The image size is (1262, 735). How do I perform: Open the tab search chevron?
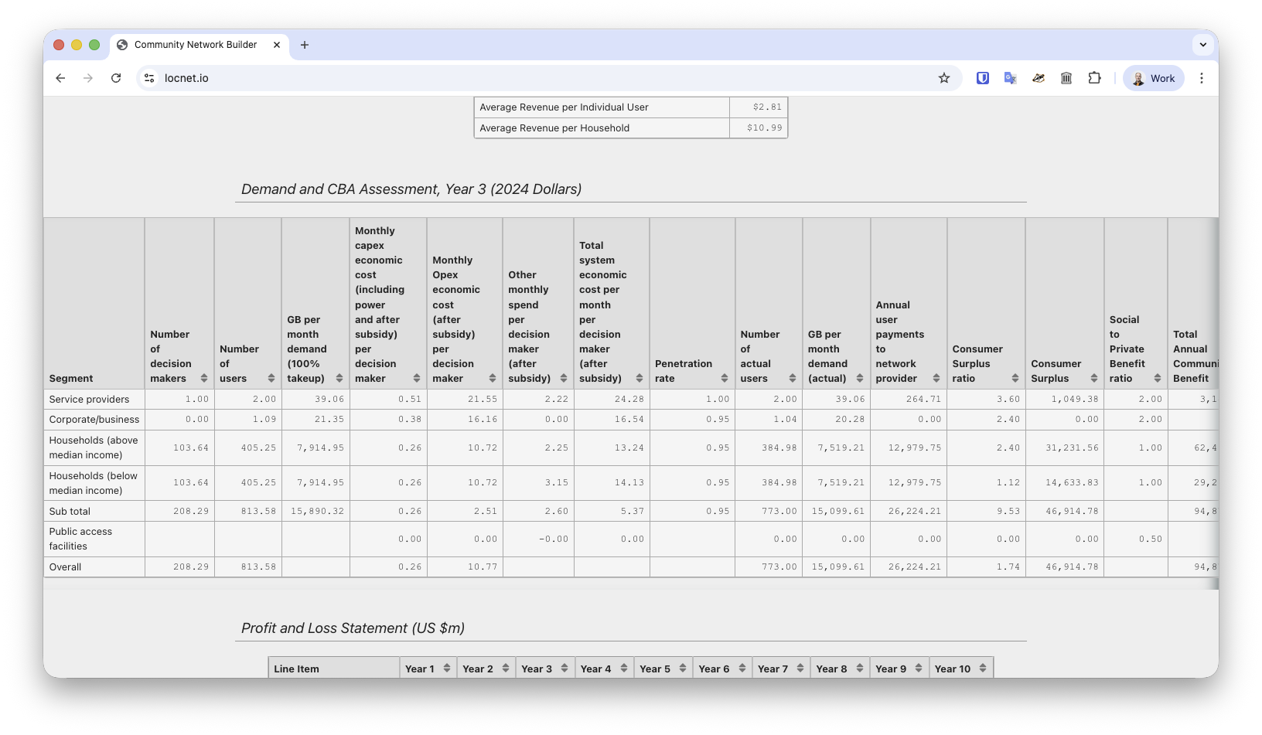1203,45
